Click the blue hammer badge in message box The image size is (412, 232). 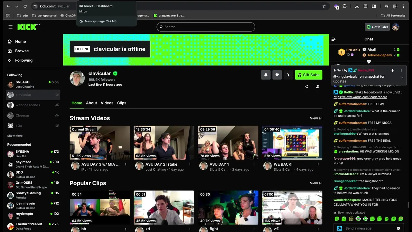click(x=339, y=228)
